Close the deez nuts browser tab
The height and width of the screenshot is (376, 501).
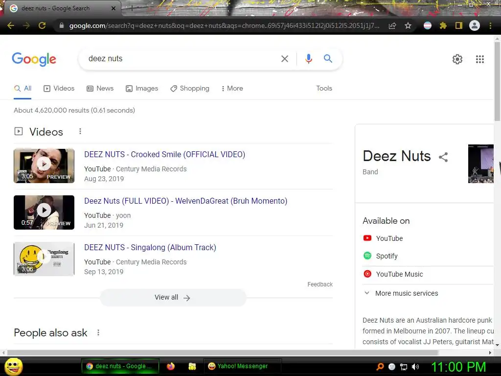pos(114,8)
